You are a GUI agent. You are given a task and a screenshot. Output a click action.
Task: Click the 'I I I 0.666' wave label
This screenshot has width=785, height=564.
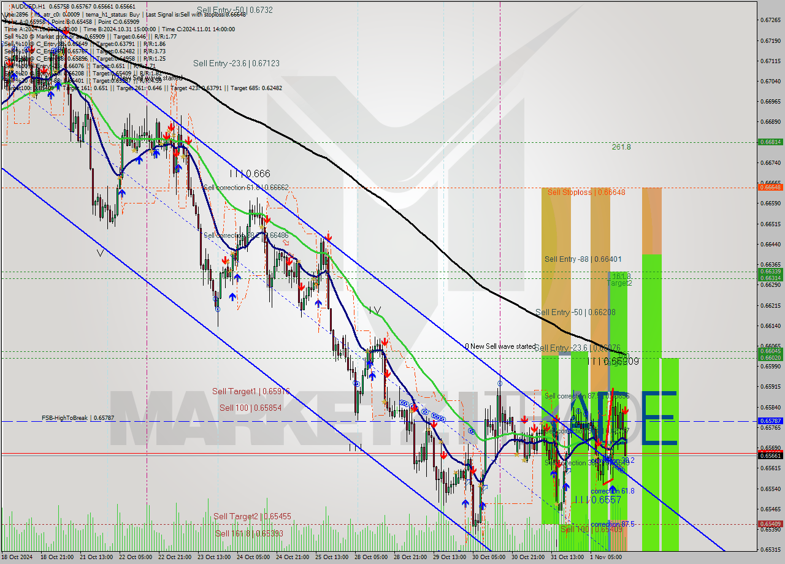point(250,173)
